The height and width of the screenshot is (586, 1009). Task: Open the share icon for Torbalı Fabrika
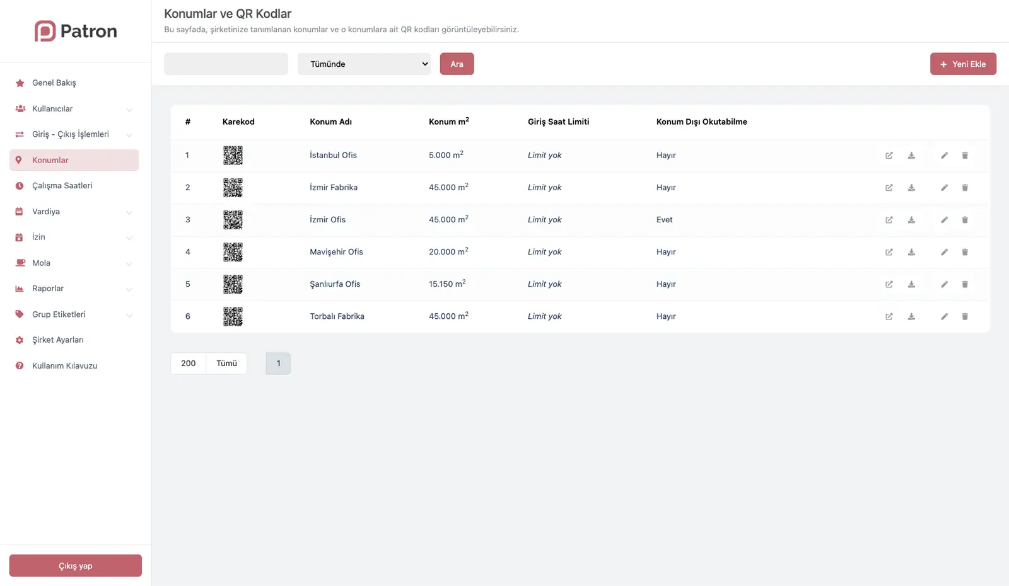tap(889, 316)
